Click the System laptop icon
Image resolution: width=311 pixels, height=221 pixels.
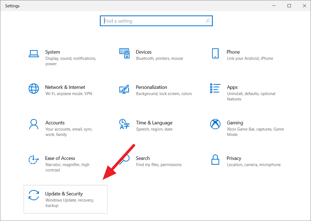tap(34, 53)
